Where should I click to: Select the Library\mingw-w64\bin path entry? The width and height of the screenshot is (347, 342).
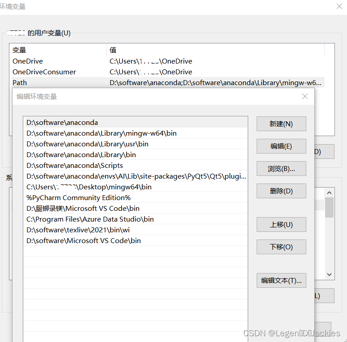pyautogui.click(x=135, y=133)
